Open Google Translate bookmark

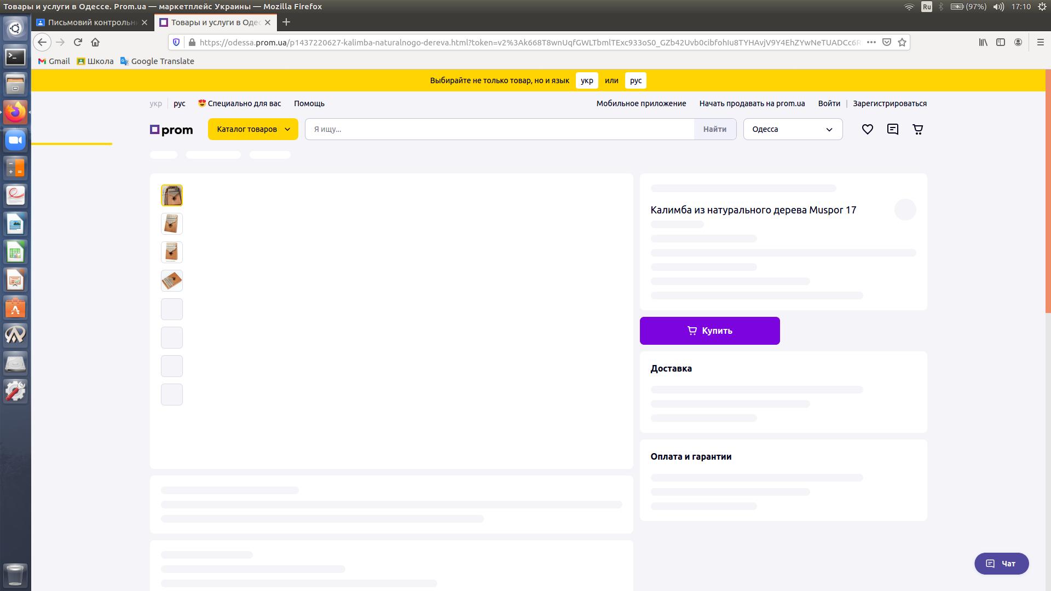(157, 61)
